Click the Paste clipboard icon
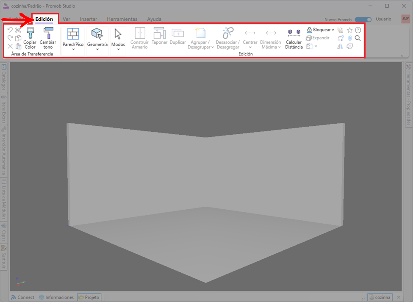Screen dimensions: 413x302 pyautogui.click(x=19, y=47)
